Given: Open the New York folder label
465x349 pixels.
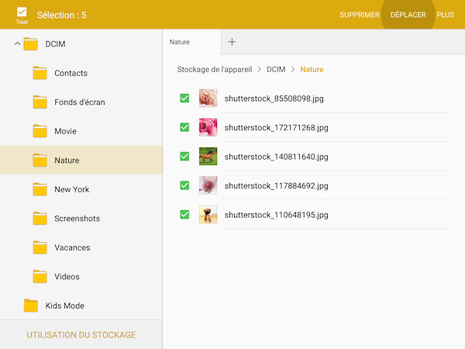Looking at the screenshot, I should (x=72, y=189).
